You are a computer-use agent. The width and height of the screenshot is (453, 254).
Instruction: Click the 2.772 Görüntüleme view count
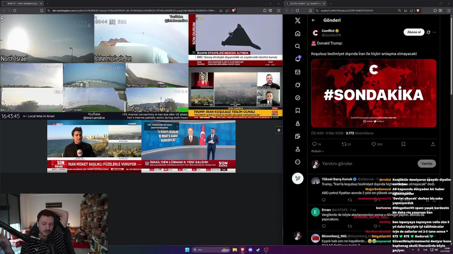pyautogui.click(x=360, y=133)
